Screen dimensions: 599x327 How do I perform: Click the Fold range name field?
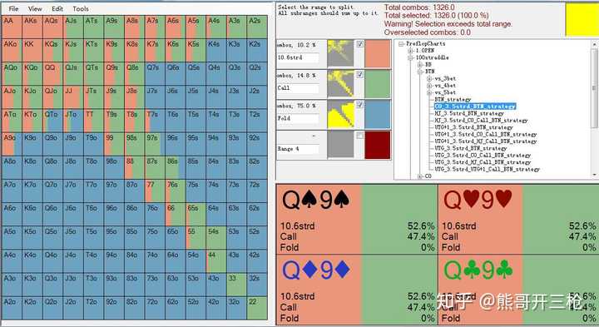(x=298, y=118)
